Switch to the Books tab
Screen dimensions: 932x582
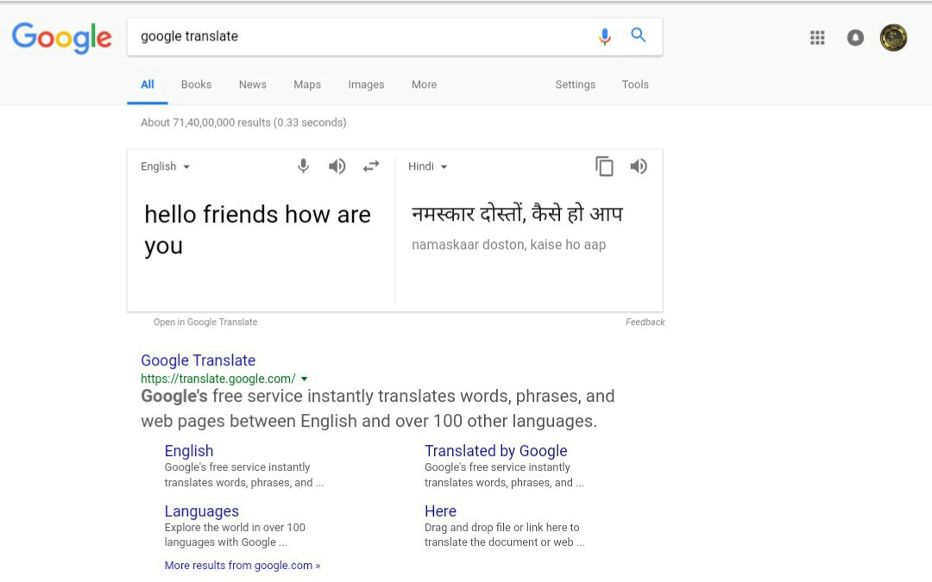coord(196,84)
